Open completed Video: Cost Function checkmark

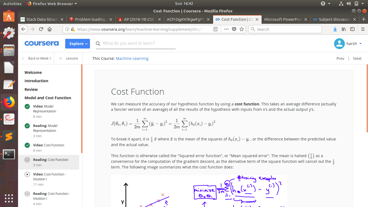tap(27, 145)
